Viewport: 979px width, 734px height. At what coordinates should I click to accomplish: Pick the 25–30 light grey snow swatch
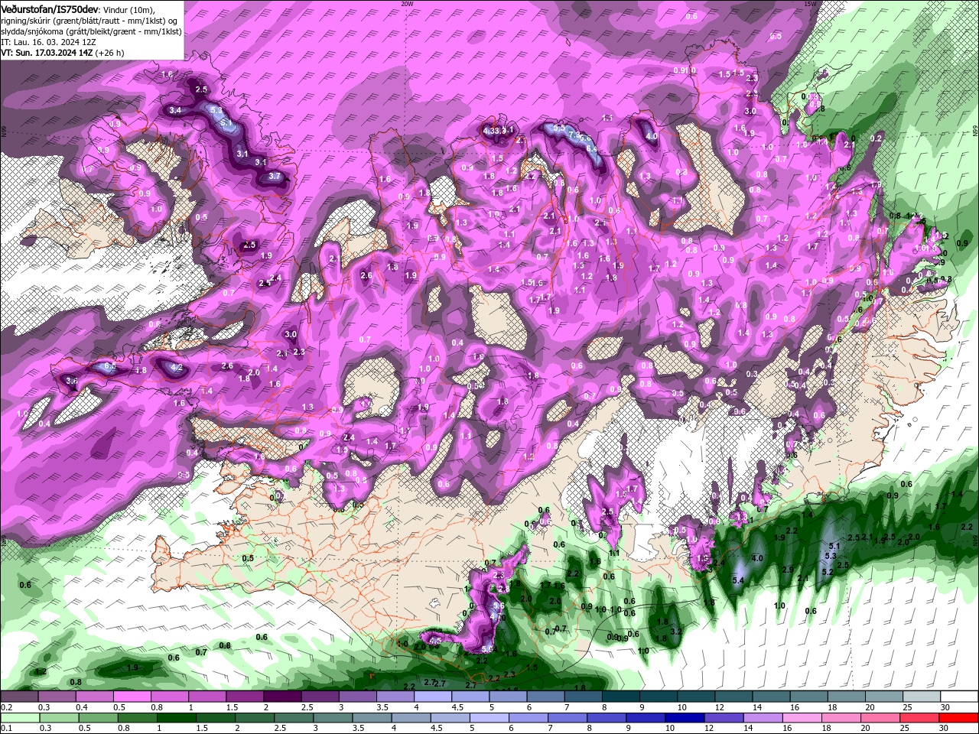click(x=921, y=697)
